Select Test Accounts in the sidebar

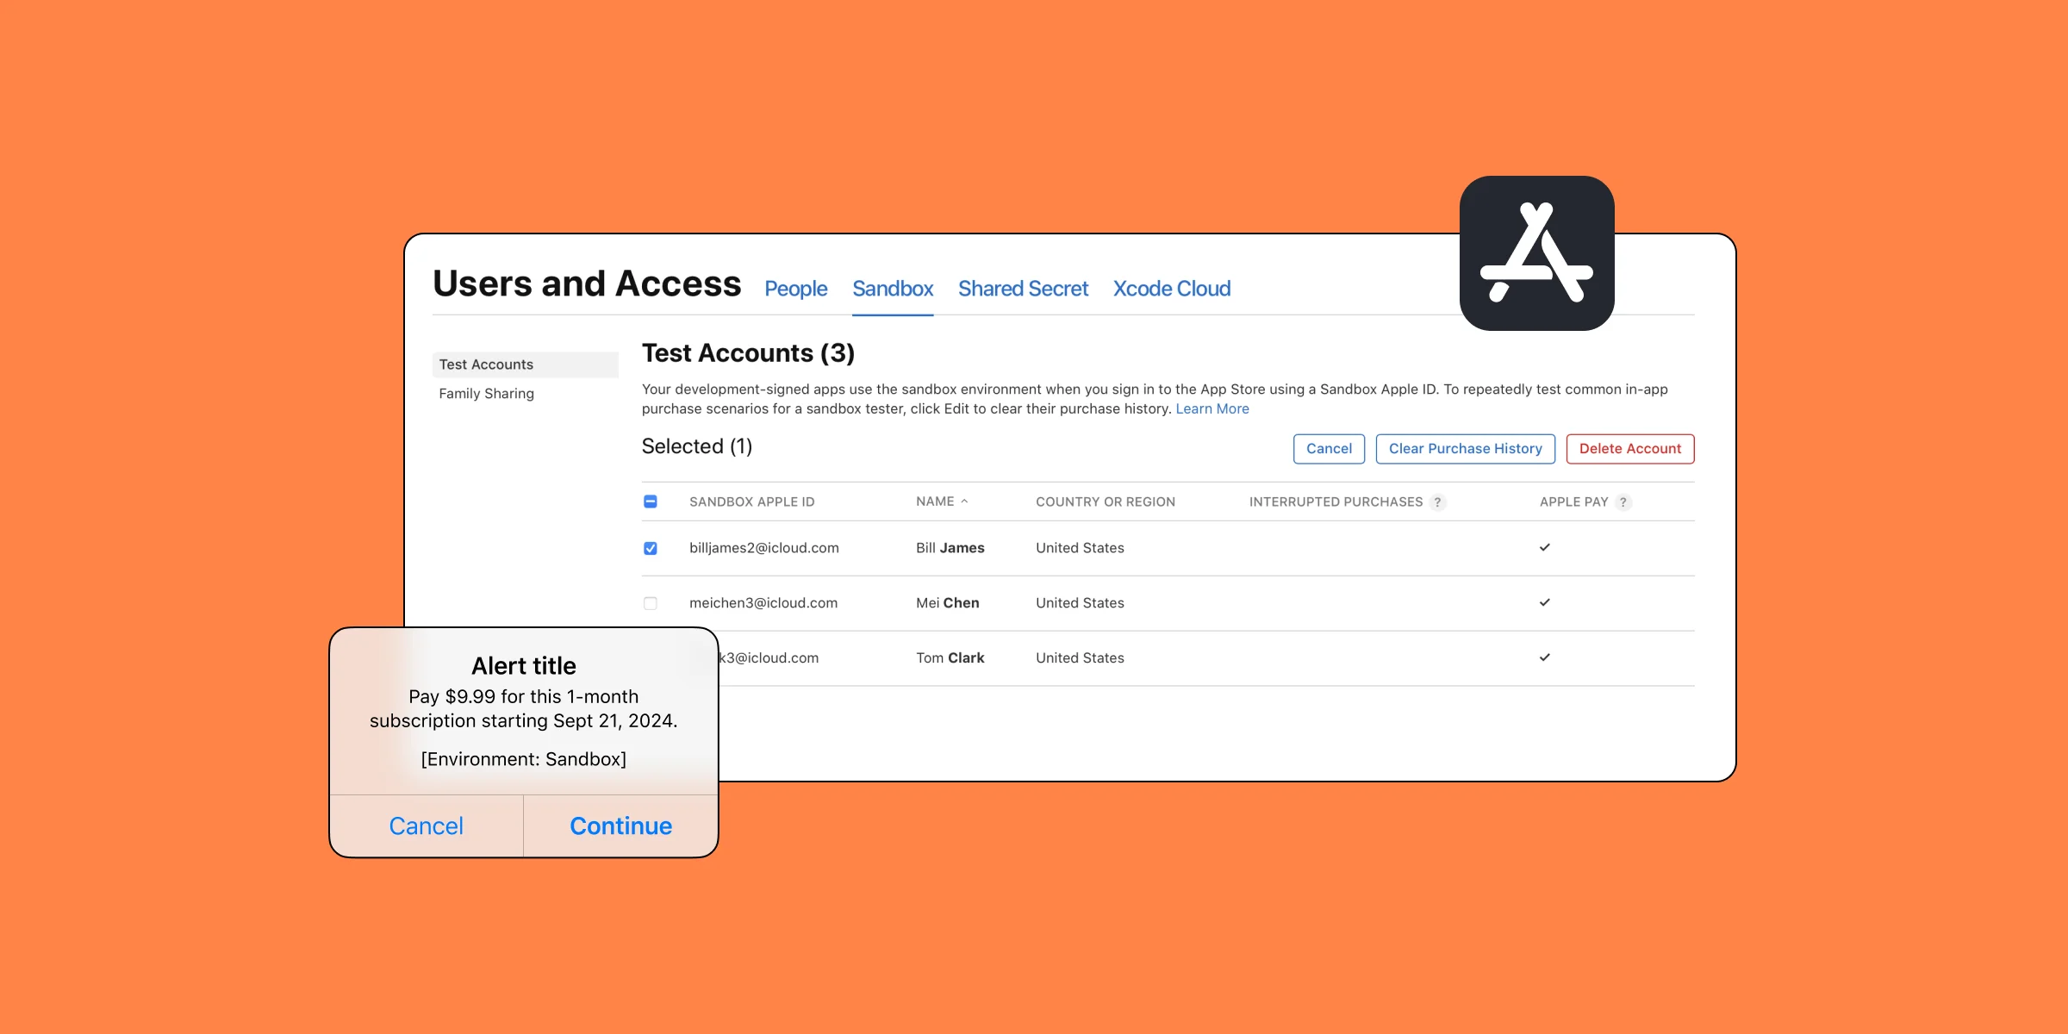click(x=486, y=364)
